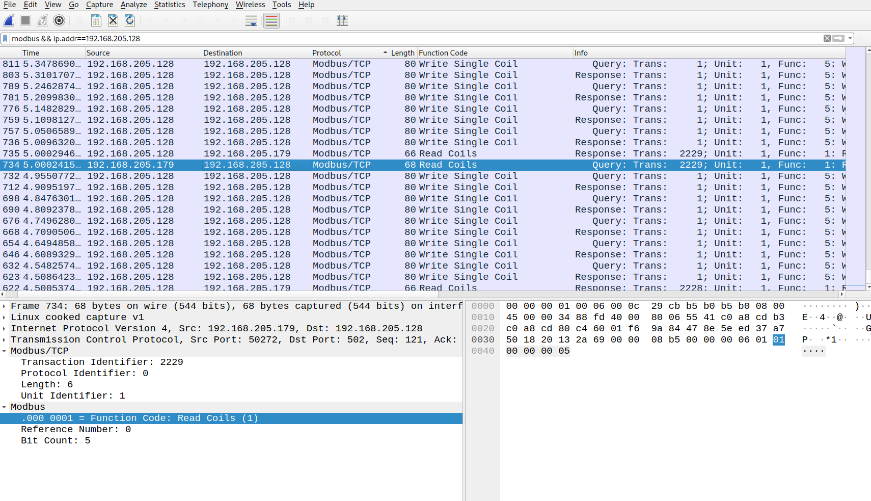The image size is (871, 501).
Task: Close the current capture file
Action: [113, 20]
